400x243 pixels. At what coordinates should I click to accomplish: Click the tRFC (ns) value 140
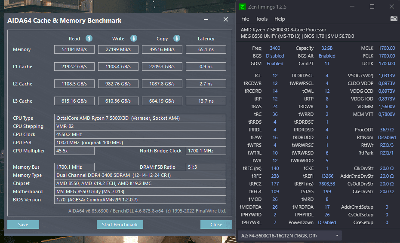pyautogui.click(x=275, y=168)
